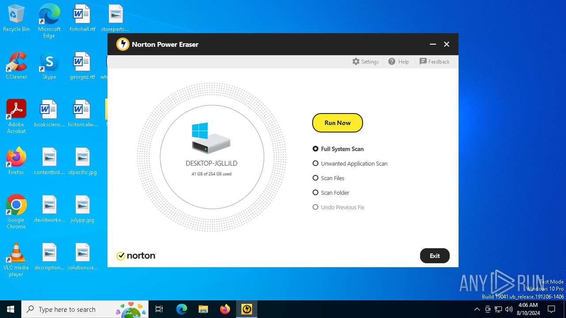Select the Google Chrome desktop shortcut
566x318 pixels.
point(16,212)
